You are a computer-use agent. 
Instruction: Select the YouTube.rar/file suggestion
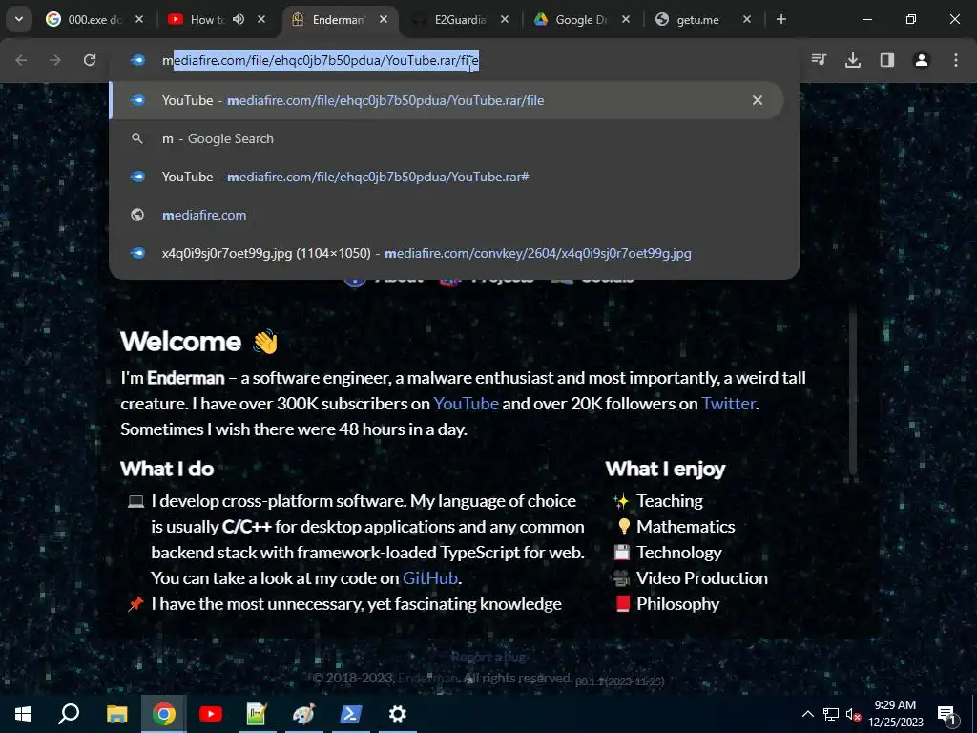(x=447, y=100)
